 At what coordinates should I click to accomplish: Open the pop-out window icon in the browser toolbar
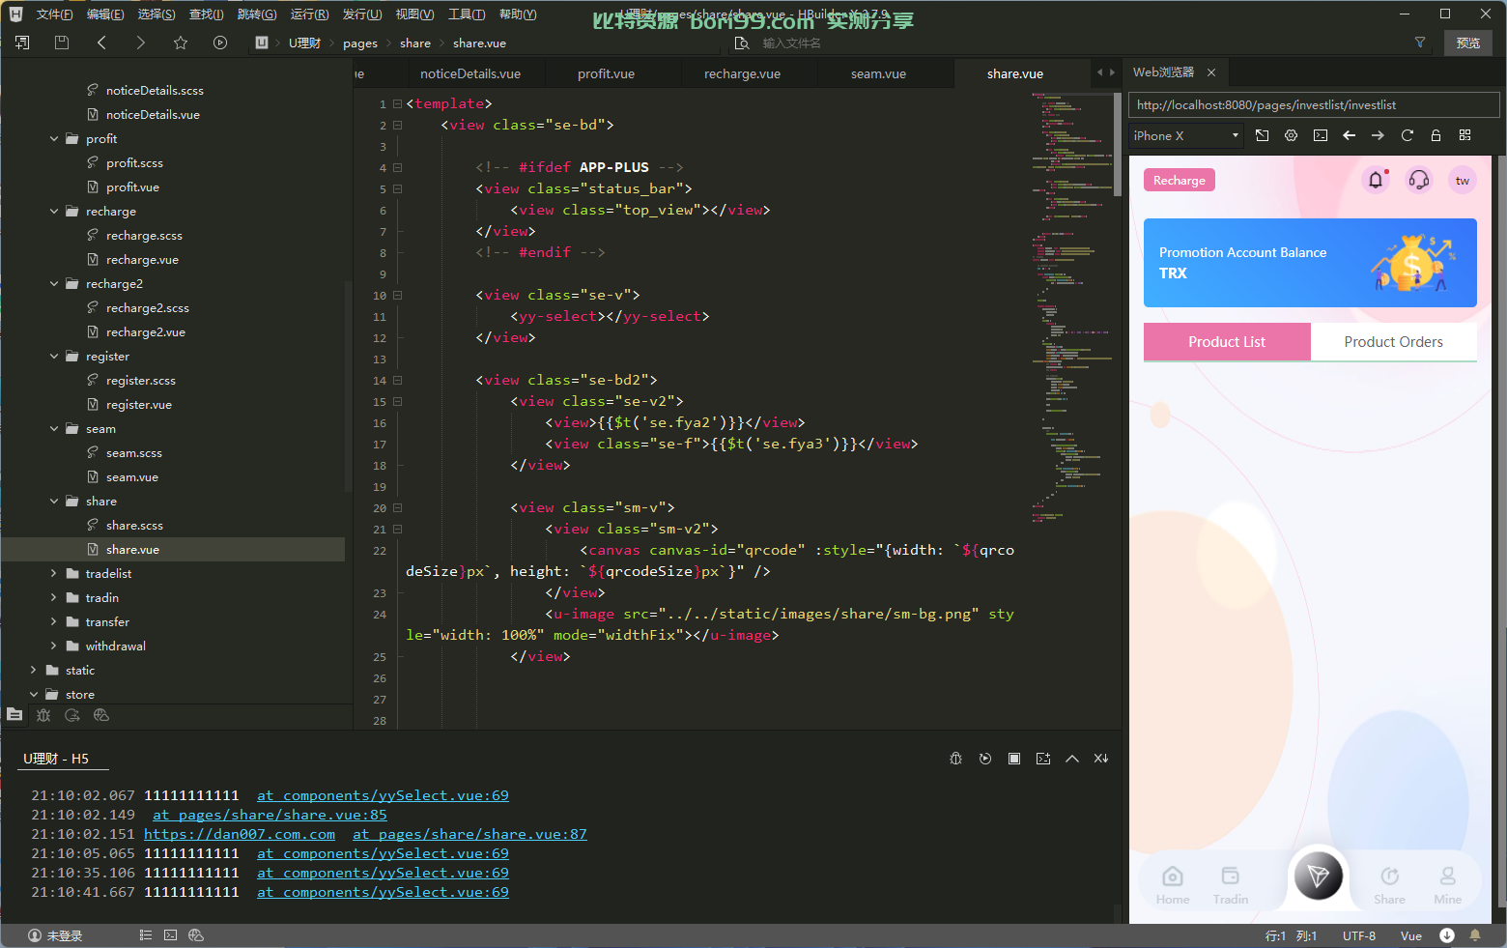pos(1263,135)
